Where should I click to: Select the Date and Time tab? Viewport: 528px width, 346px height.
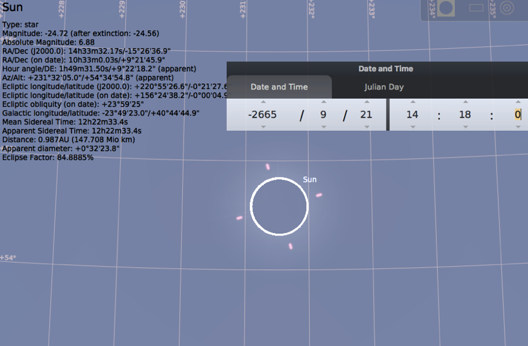[x=279, y=87]
